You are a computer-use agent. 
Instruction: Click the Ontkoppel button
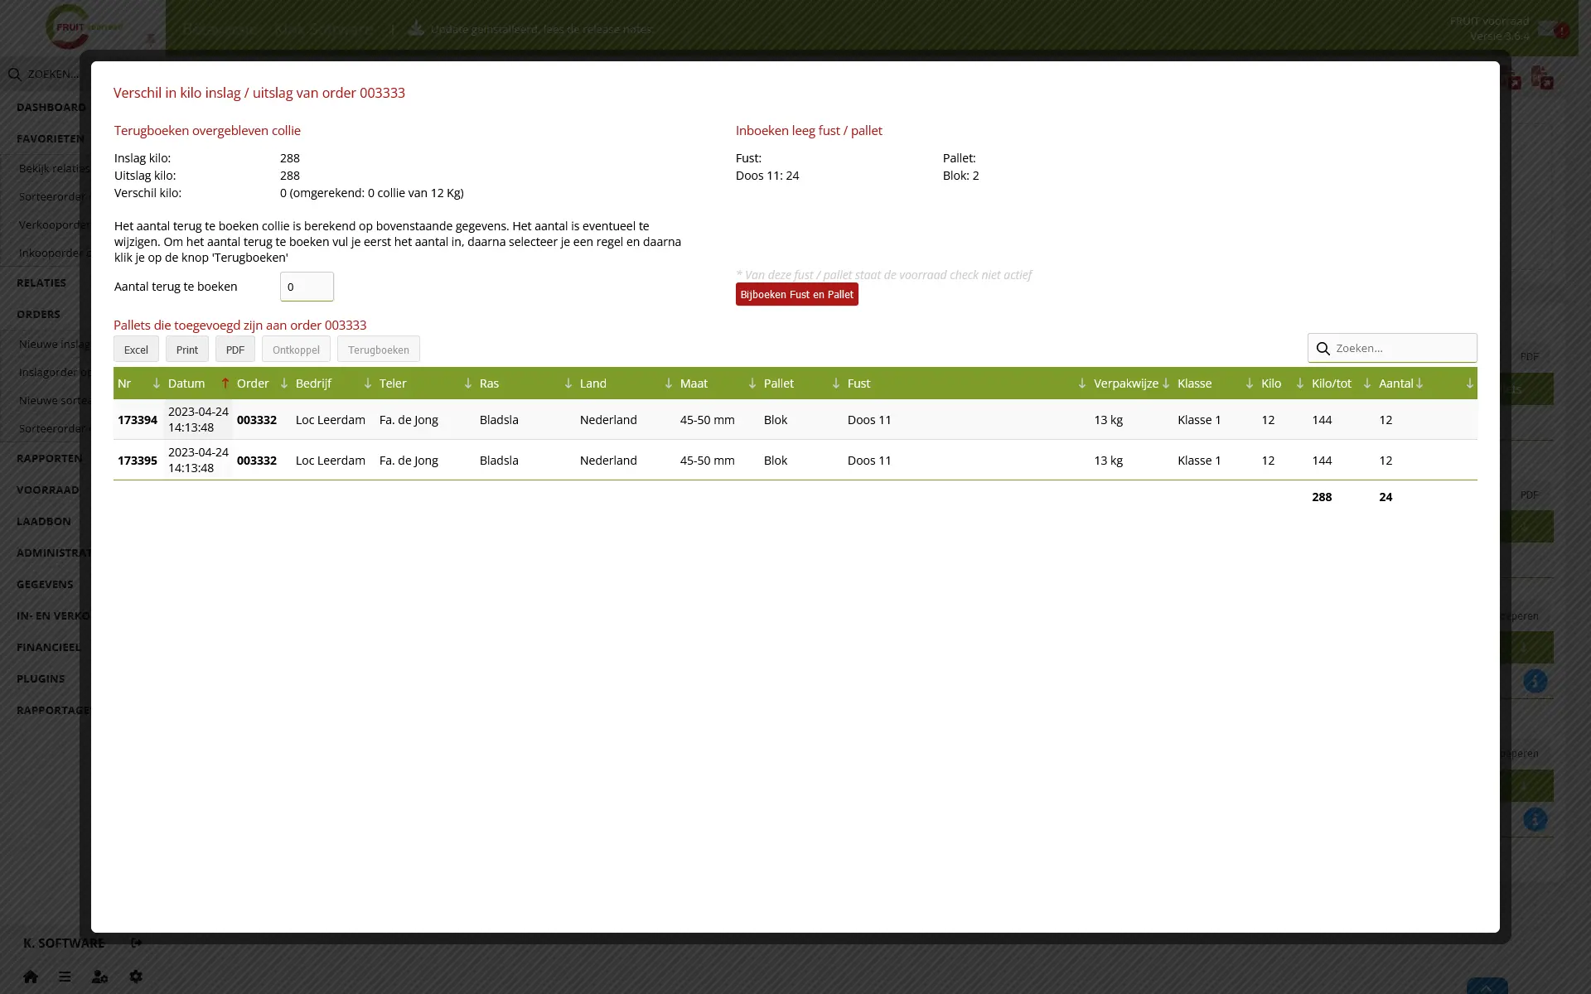[x=296, y=350]
